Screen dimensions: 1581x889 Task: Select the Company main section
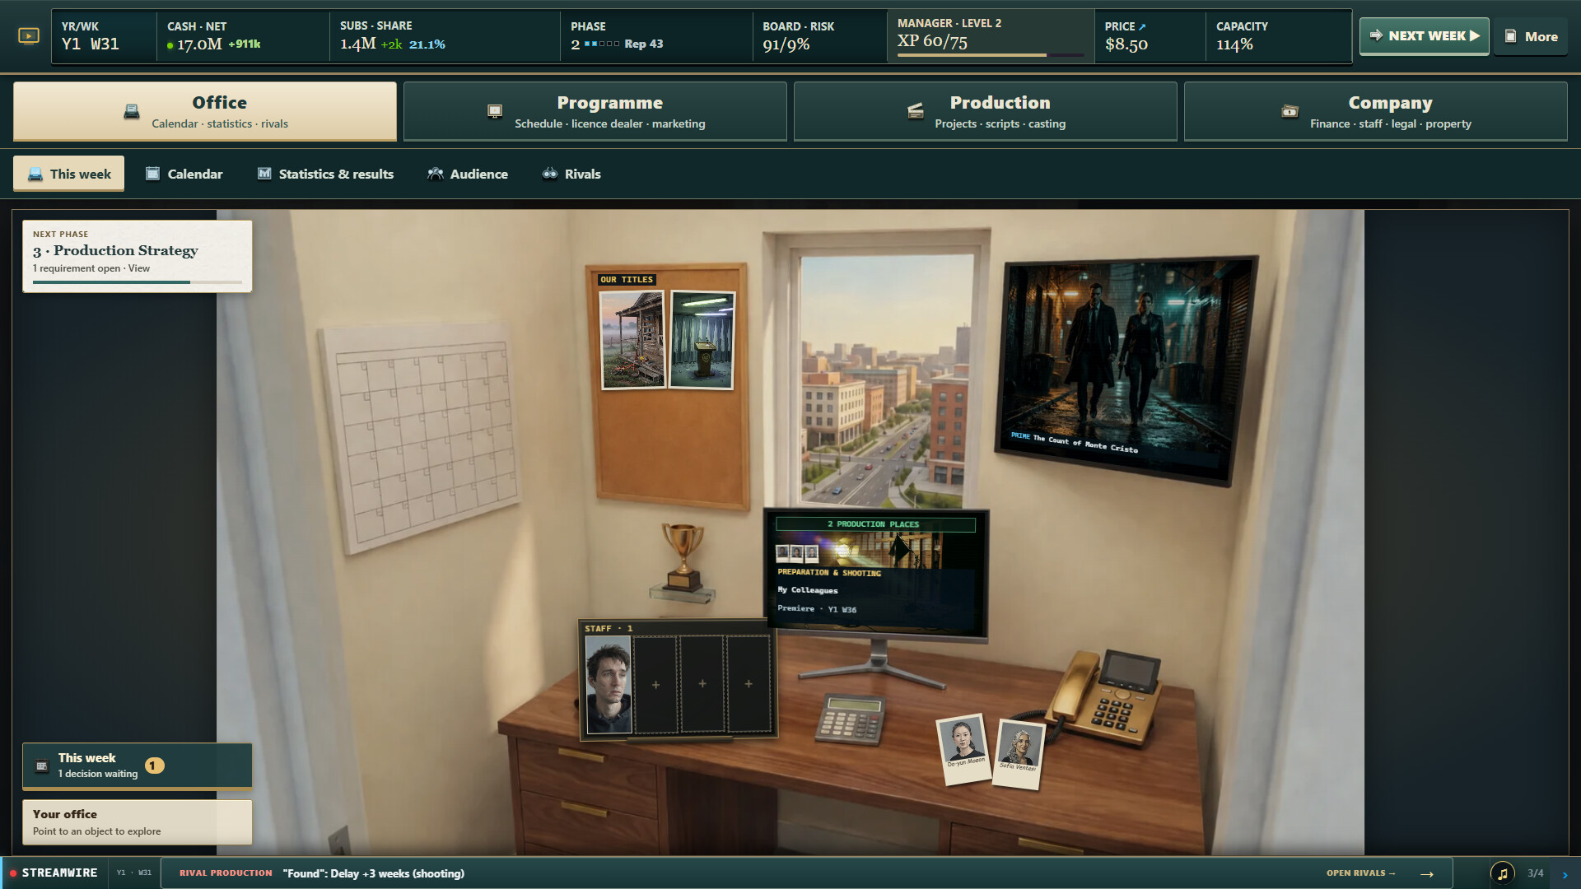pos(1376,111)
